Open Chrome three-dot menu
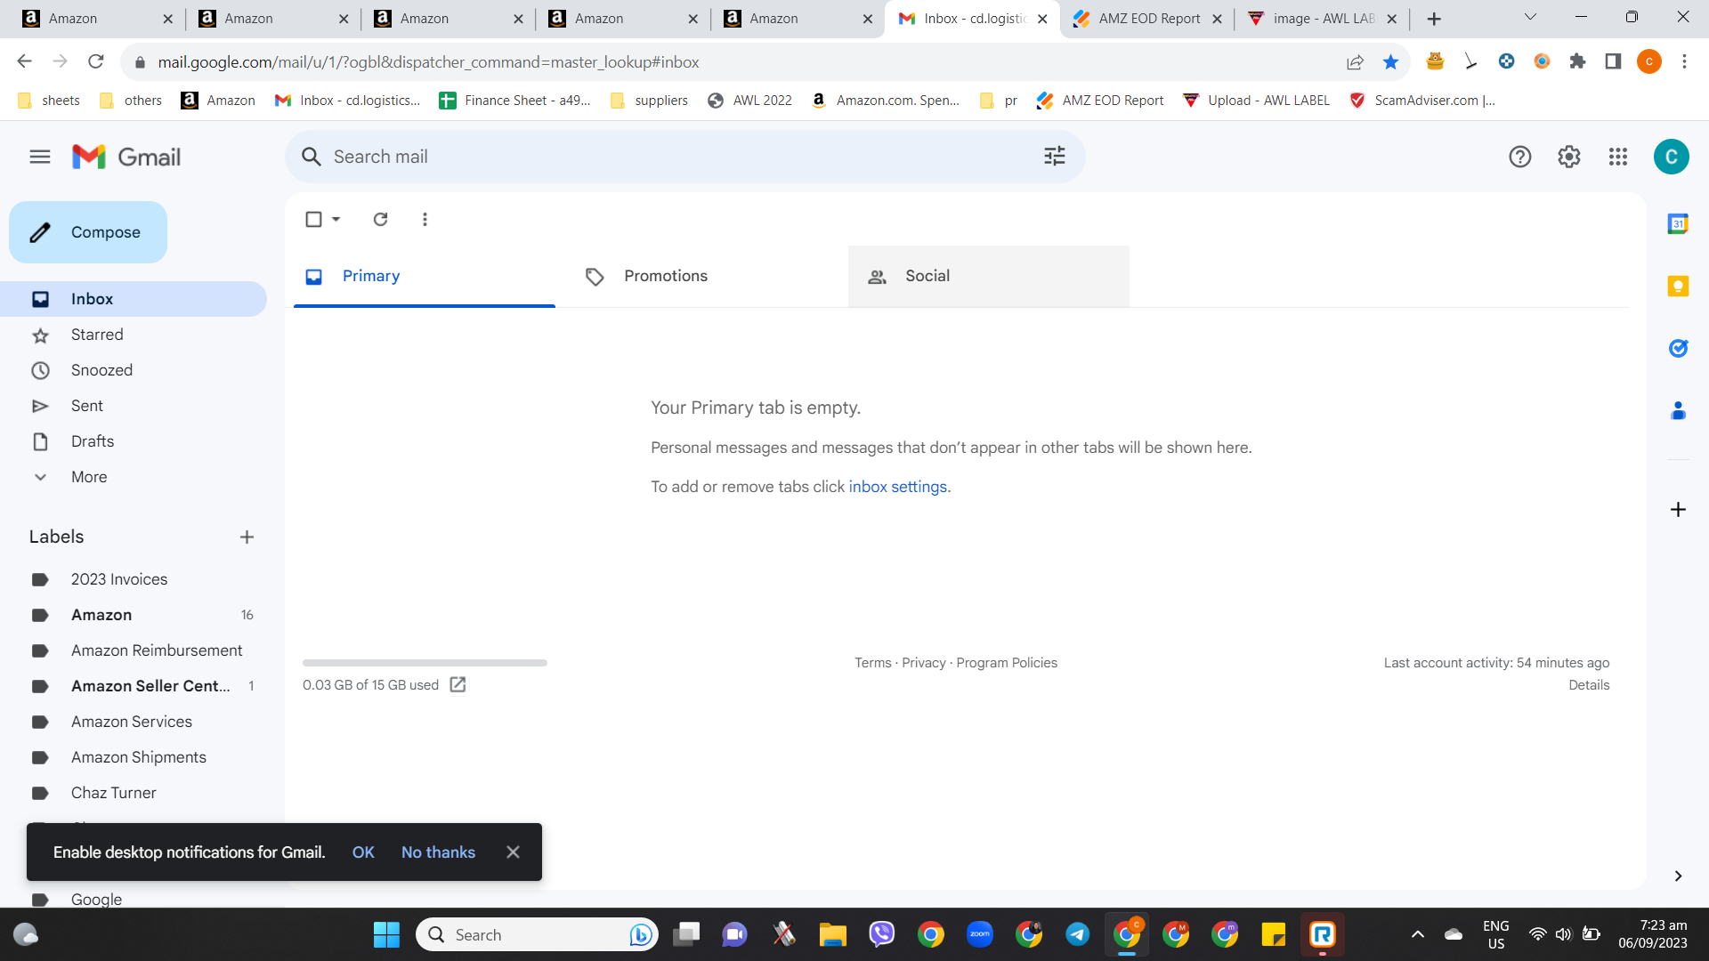The height and width of the screenshot is (961, 1709). [x=1684, y=61]
